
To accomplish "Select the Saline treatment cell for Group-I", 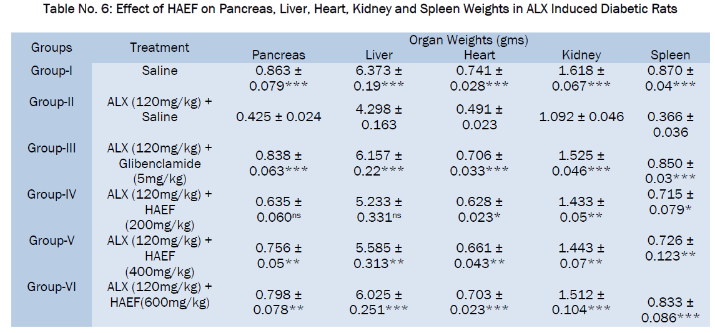I will (159, 71).
